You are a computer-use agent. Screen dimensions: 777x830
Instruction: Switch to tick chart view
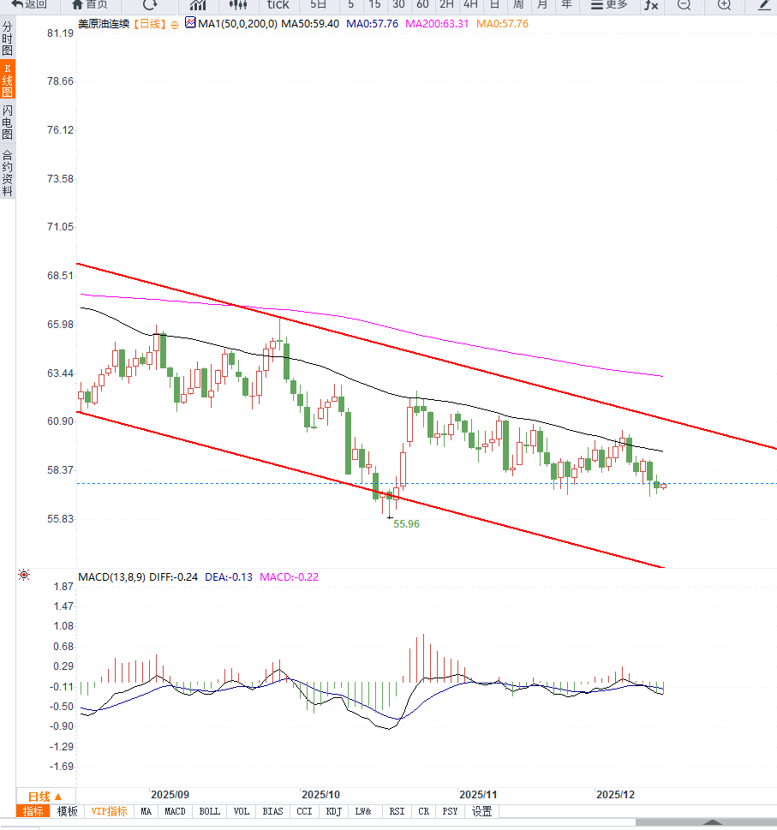pos(278,5)
